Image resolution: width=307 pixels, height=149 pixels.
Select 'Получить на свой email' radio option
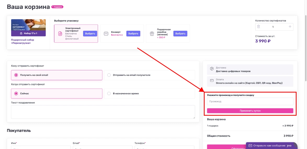(x=16, y=75)
